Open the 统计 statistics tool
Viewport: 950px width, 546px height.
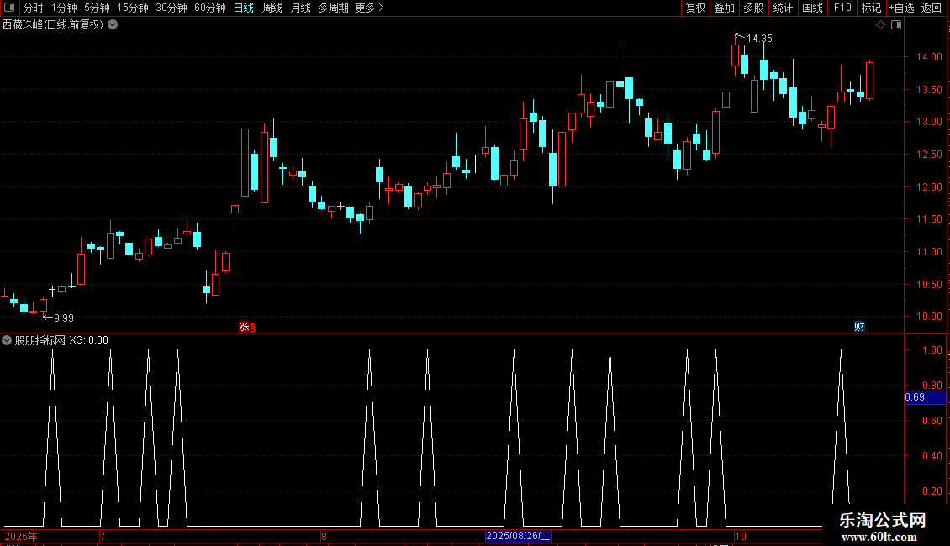click(783, 8)
